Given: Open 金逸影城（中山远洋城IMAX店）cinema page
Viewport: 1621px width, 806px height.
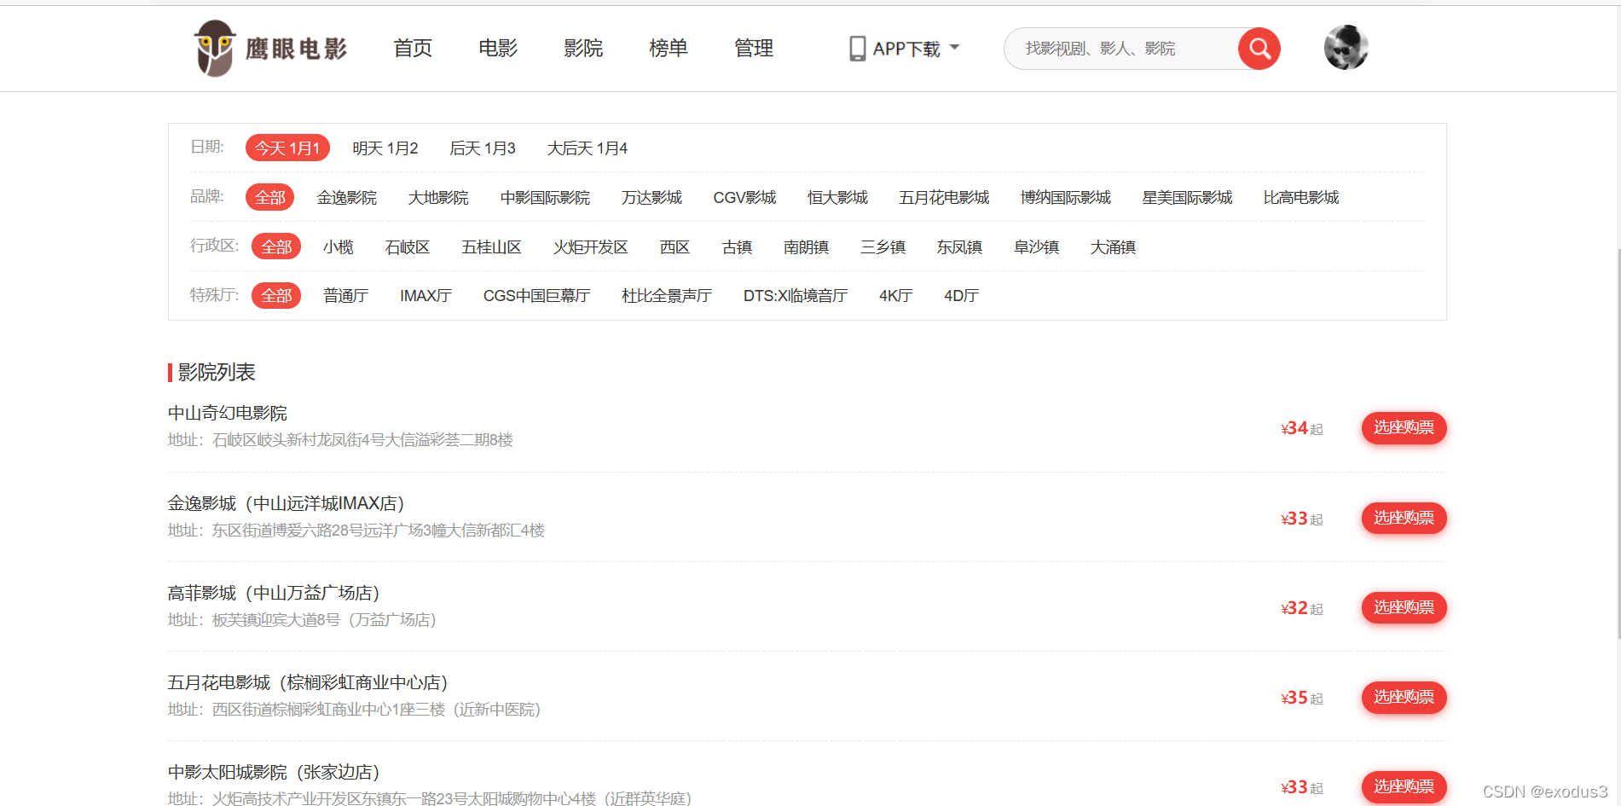Looking at the screenshot, I should point(285,502).
